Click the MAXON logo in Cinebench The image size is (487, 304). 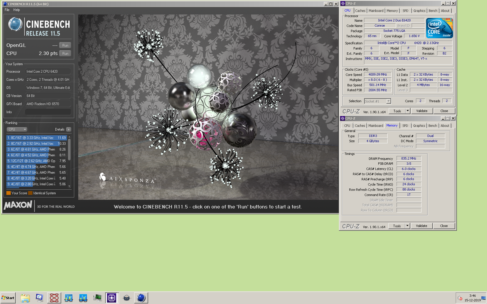pyautogui.click(x=18, y=205)
